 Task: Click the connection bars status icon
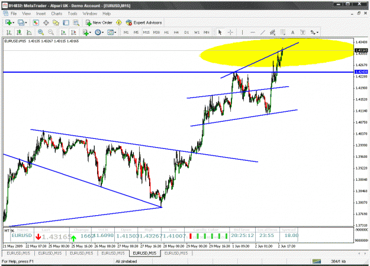[x=317, y=261]
